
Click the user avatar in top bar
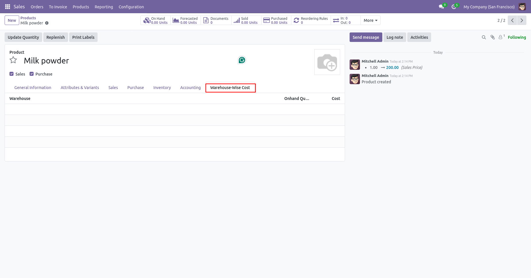[522, 7]
